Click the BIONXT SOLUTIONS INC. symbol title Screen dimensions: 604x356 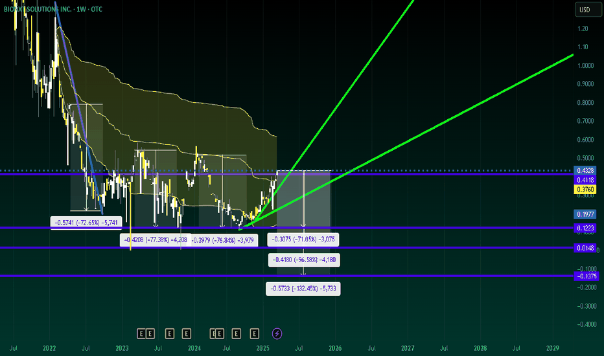point(38,9)
